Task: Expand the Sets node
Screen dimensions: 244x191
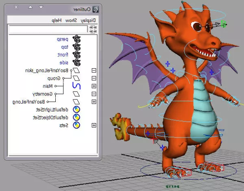Action: tap(94, 125)
